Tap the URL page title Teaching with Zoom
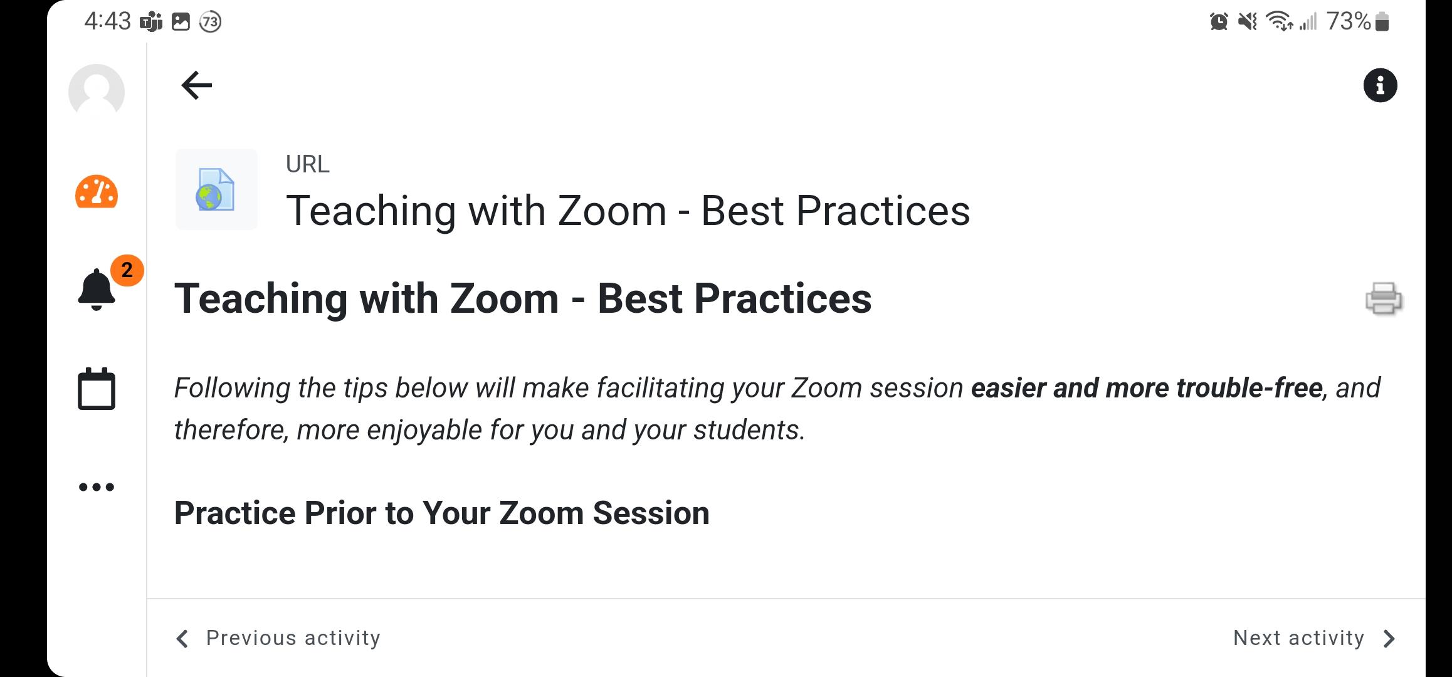 click(x=628, y=211)
